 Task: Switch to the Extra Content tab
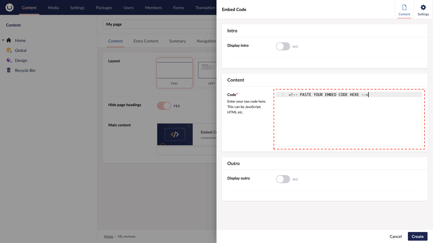(146, 41)
